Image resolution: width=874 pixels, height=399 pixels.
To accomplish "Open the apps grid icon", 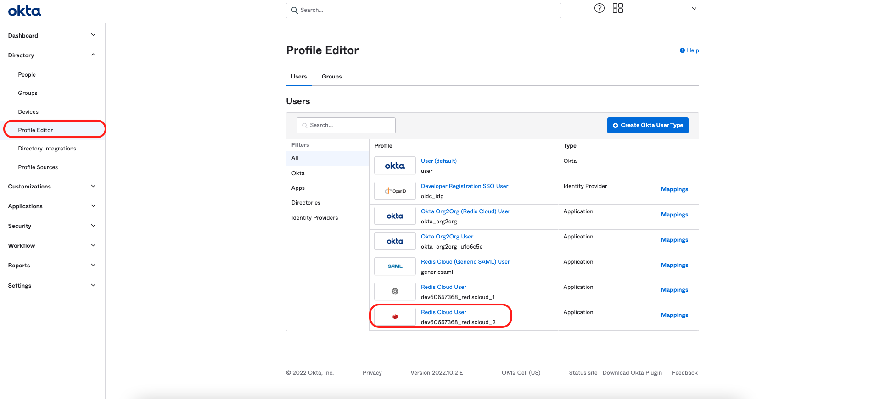I will pos(618,8).
